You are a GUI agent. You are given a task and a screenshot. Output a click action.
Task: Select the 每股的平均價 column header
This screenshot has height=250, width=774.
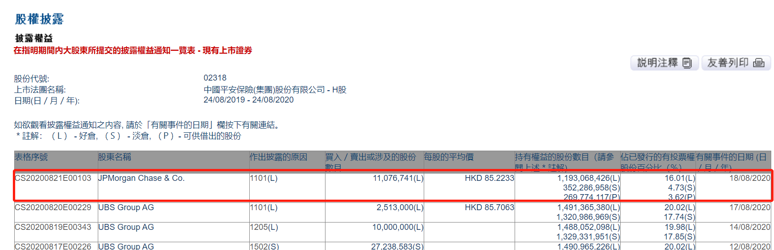pos(449,157)
